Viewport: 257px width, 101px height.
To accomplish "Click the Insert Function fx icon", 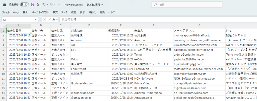I will [x=54, y=19].
